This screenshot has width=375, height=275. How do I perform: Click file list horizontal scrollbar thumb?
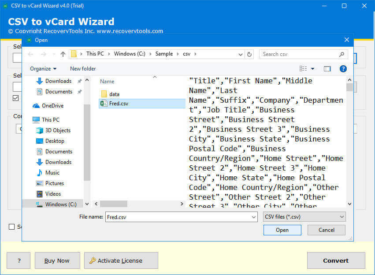click(x=114, y=204)
